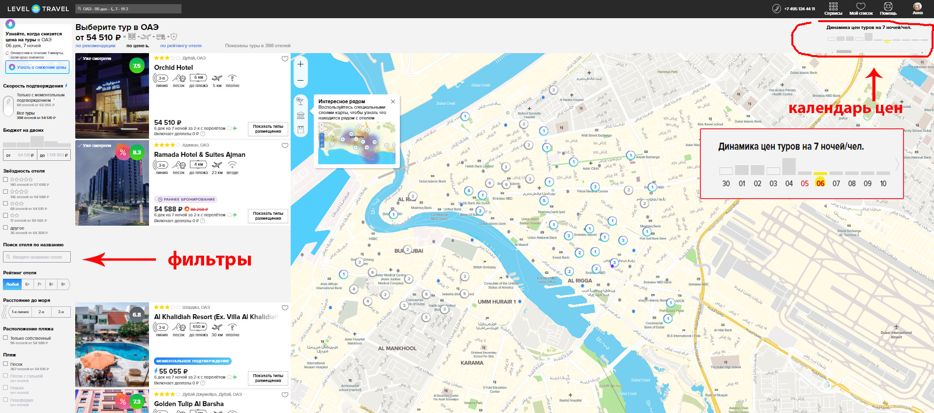Open the Анна profile avatar
The image size is (934, 413).
coord(917,6)
